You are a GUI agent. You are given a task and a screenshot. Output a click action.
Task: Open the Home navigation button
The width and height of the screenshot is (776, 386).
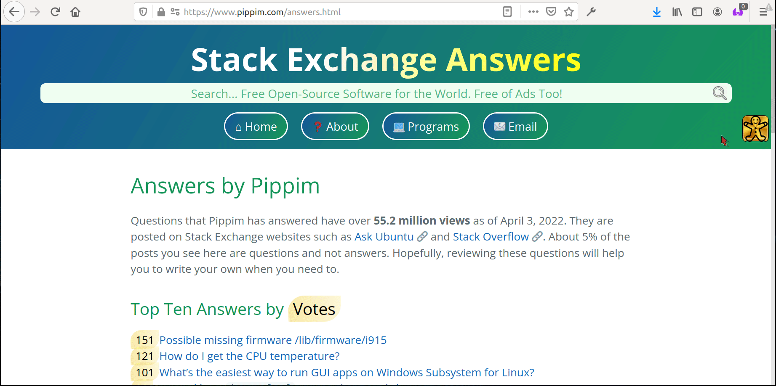point(256,126)
